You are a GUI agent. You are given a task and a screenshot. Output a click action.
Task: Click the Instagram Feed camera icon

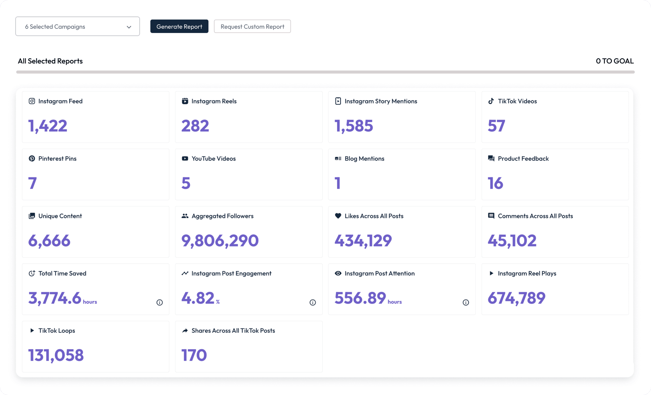[32, 101]
